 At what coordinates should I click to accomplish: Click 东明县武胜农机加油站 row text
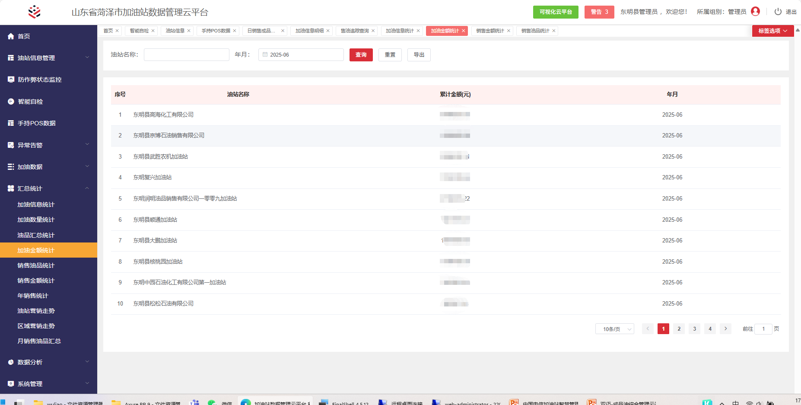pos(160,156)
